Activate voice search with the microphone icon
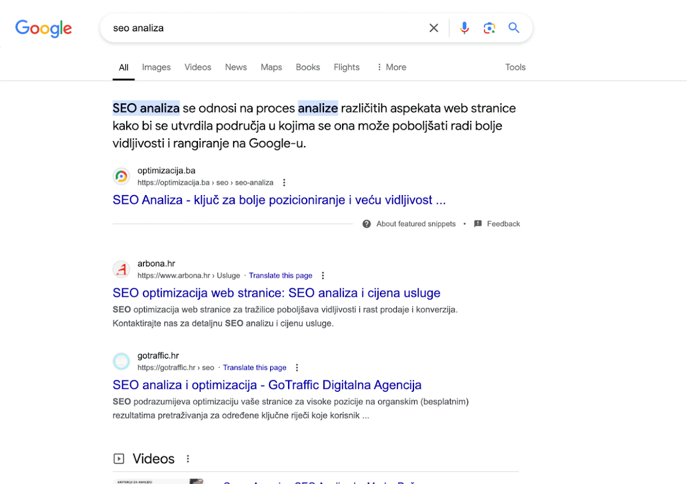 click(464, 28)
